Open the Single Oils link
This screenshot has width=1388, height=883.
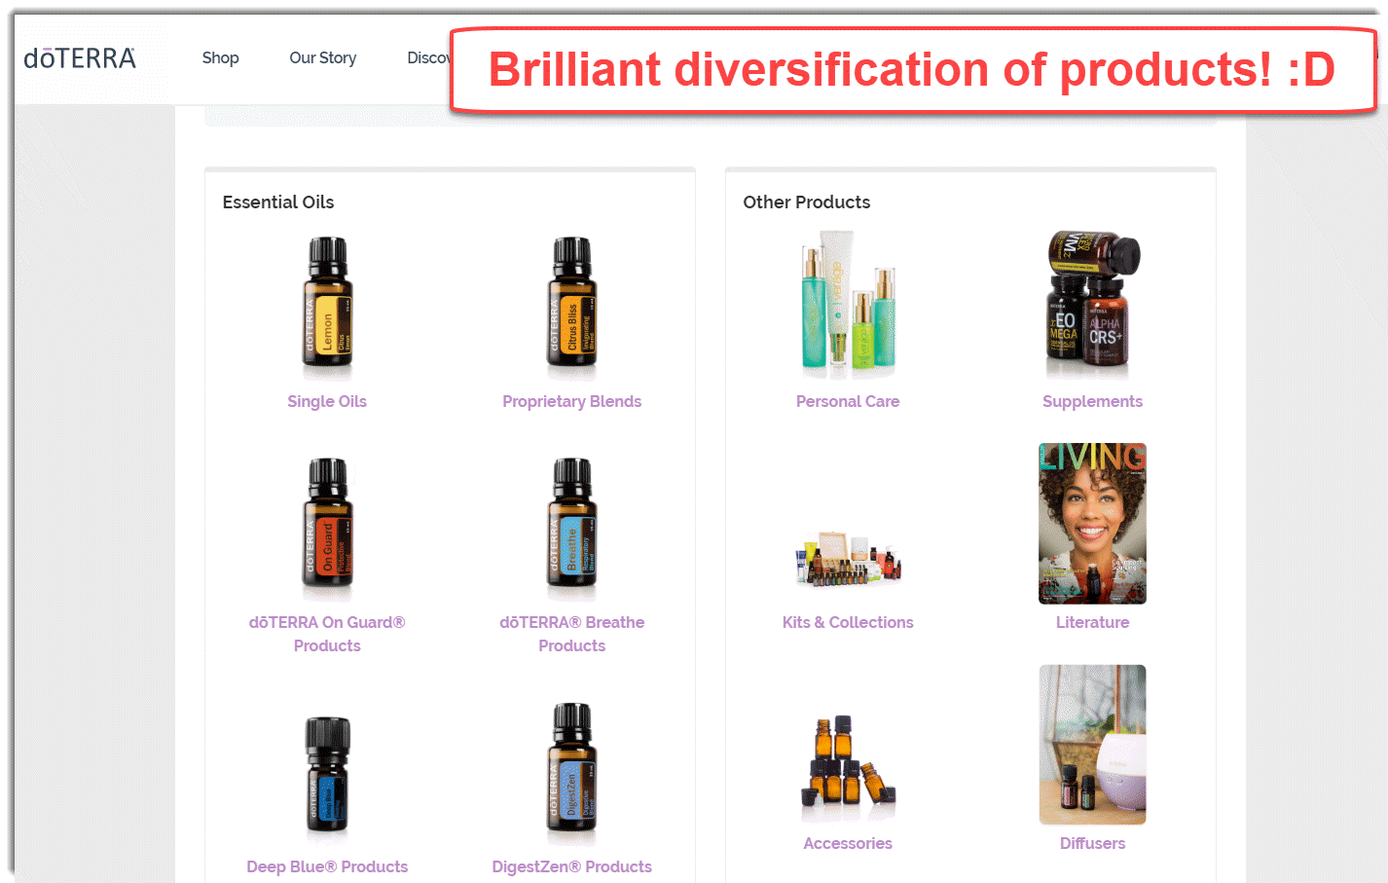(327, 401)
